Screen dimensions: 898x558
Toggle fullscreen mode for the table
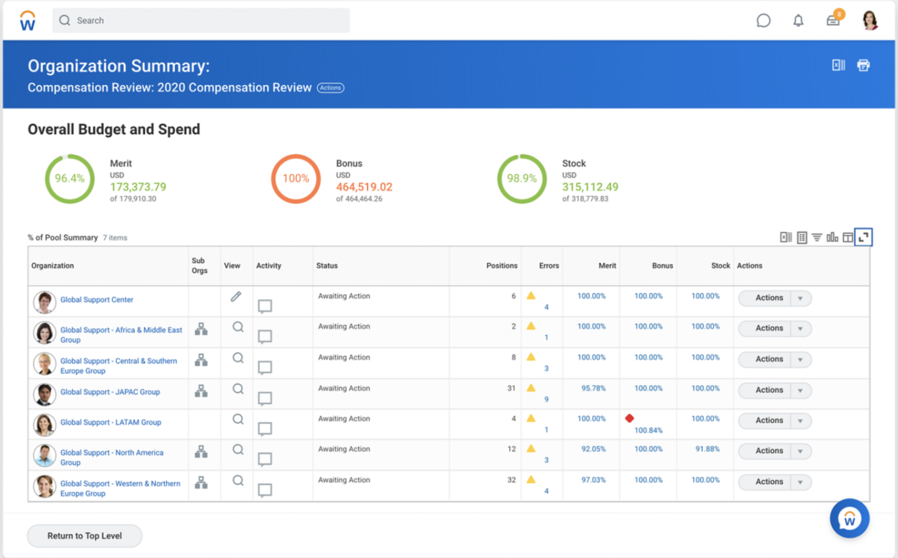click(864, 237)
